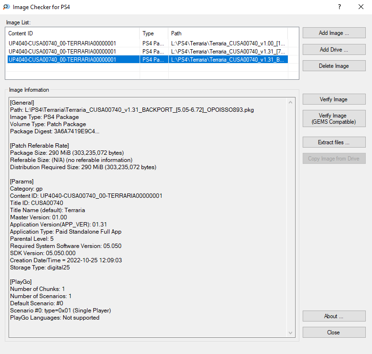Run Verify Image (GEMS Compatible)
This screenshot has width=372, height=354.
[x=334, y=119]
